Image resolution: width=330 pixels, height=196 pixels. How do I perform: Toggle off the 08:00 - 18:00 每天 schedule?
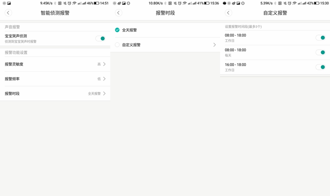click(320, 52)
